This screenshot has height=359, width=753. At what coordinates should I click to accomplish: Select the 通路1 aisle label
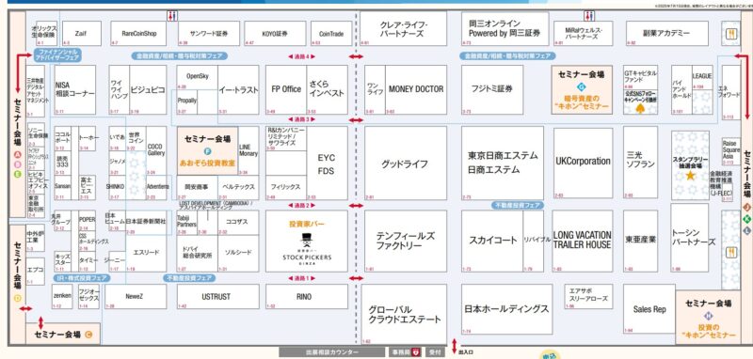pyautogui.click(x=301, y=278)
